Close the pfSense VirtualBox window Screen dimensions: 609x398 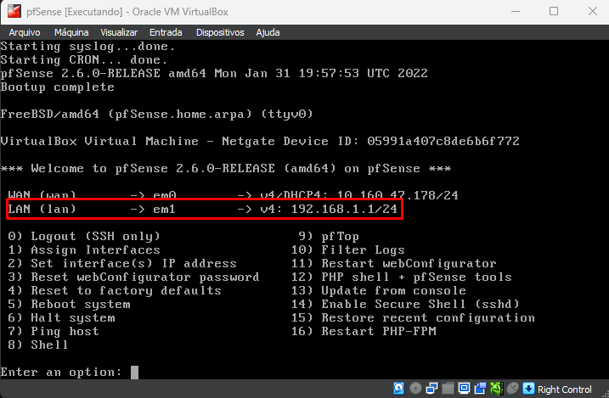[x=593, y=12]
